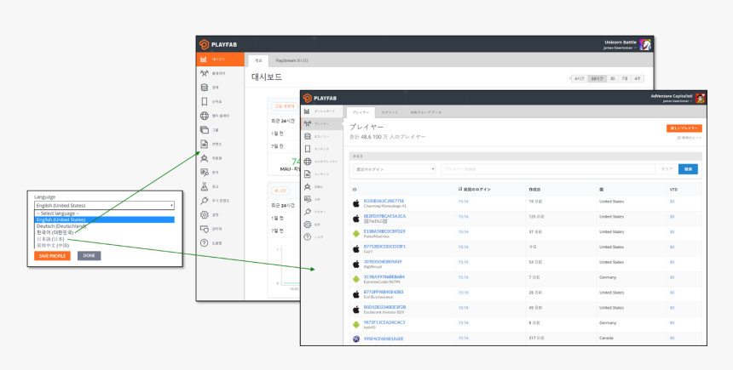Image resolution: width=733 pixels, height=370 pixels.
Task: Open Automation icon in Korean window sidebar
Action: pos(205,158)
